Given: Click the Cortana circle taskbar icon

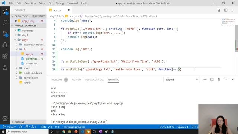Looking at the screenshot, I should pos(51,131).
